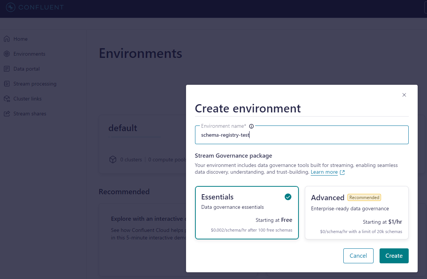427x279 pixels.
Task: Click the CONFLUENT brand text
Action: pyautogui.click(x=41, y=7)
